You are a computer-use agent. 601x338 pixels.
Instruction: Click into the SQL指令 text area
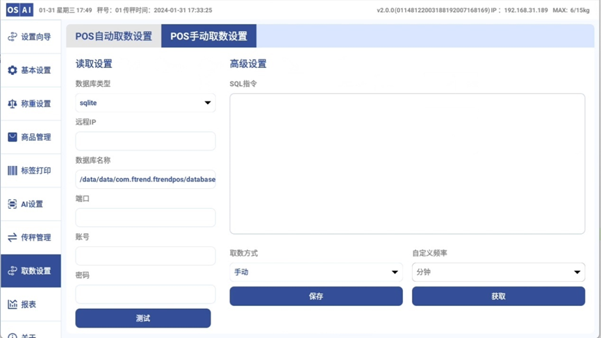(407, 164)
